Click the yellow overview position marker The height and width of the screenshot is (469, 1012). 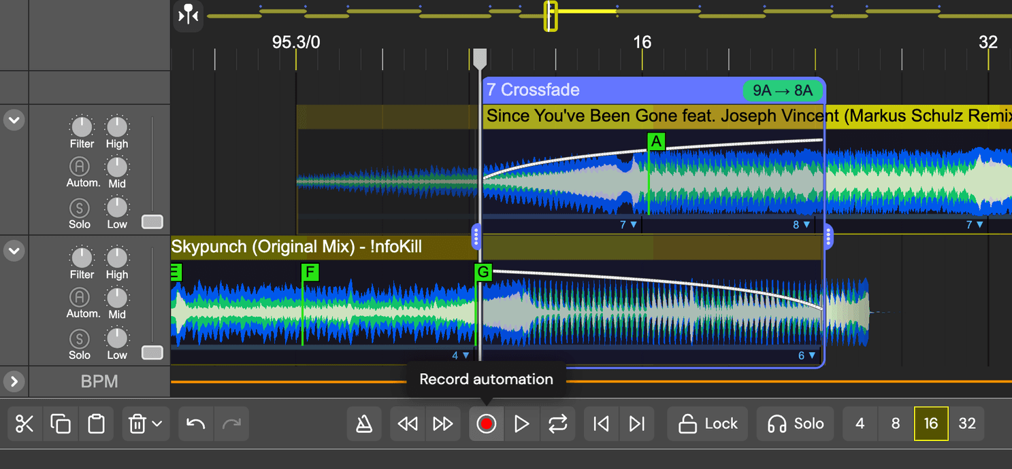(x=551, y=16)
